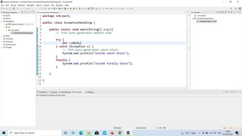Click the Open Perspective icon
This screenshot has width=242, height=136.
tap(236, 9)
